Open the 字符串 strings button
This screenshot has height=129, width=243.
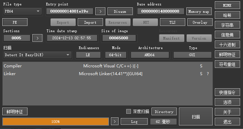pos(227,25)
